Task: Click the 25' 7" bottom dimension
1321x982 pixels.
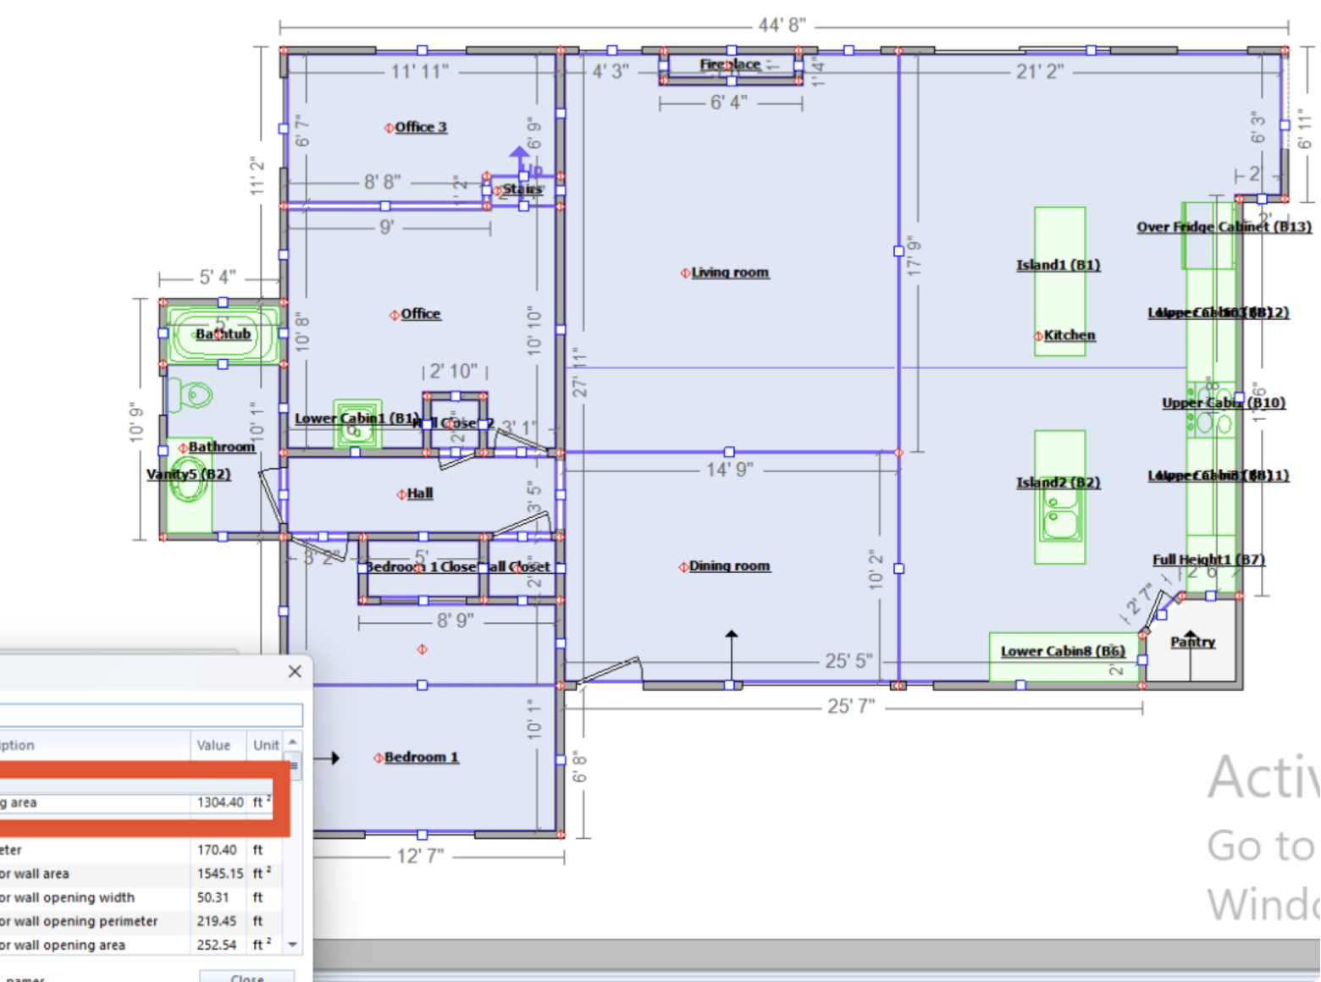Action: [851, 707]
